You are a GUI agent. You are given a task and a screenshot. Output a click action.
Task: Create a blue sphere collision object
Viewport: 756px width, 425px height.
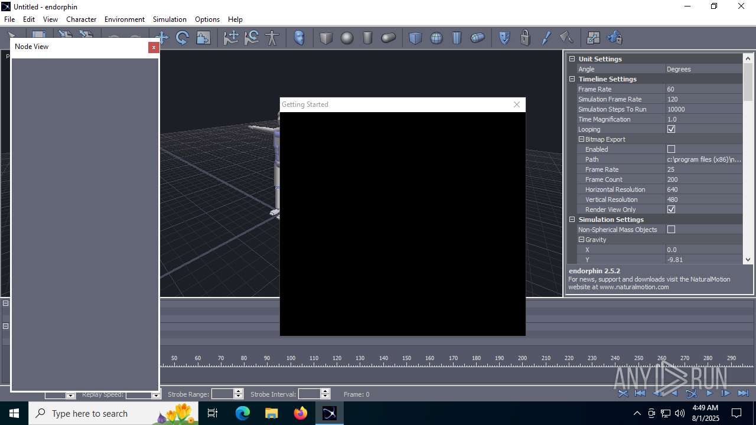[x=436, y=38]
